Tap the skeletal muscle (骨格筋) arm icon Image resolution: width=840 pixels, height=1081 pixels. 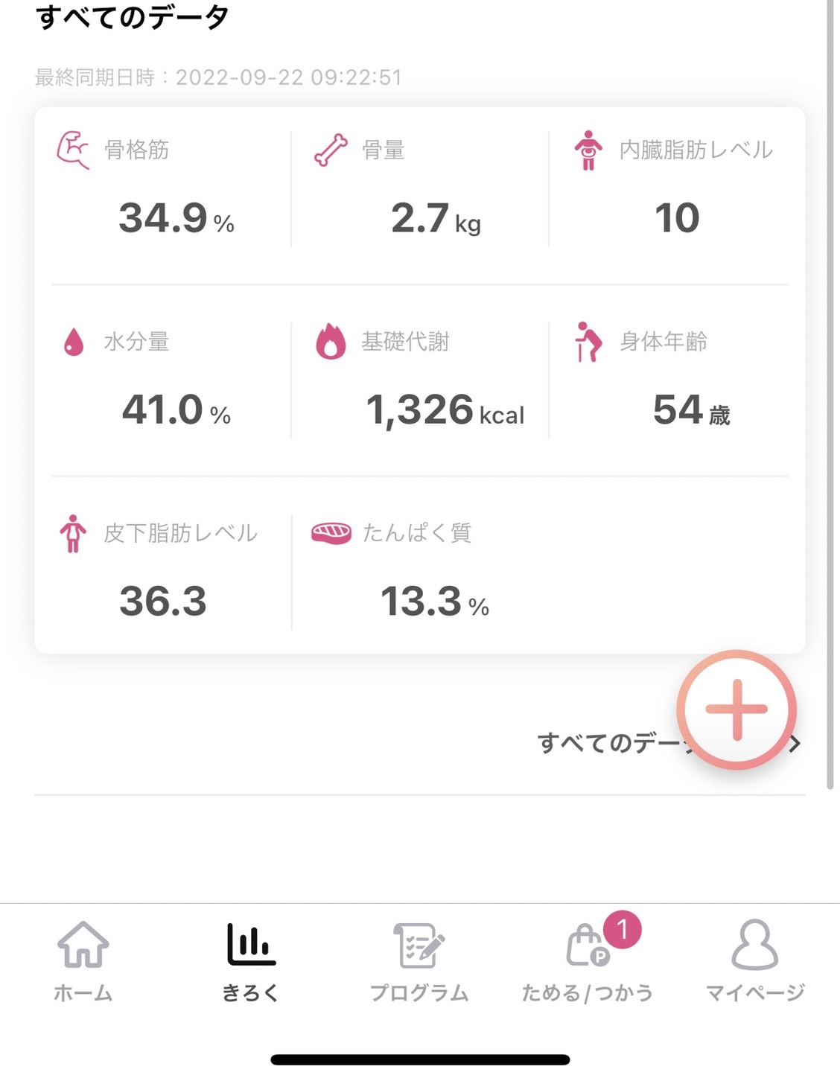[x=73, y=150]
